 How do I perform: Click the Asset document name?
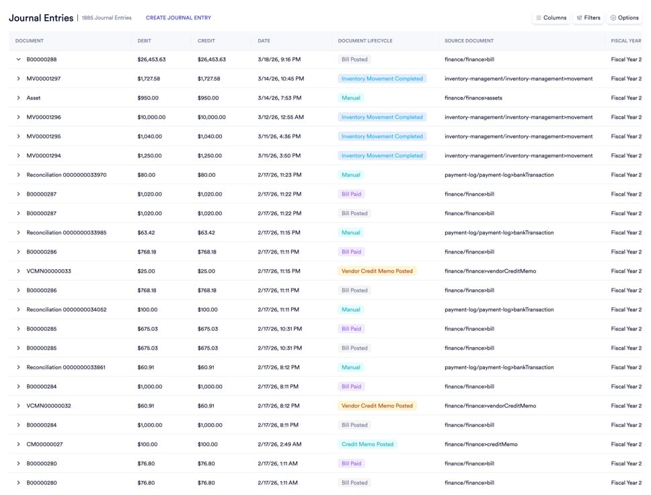(34, 98)
